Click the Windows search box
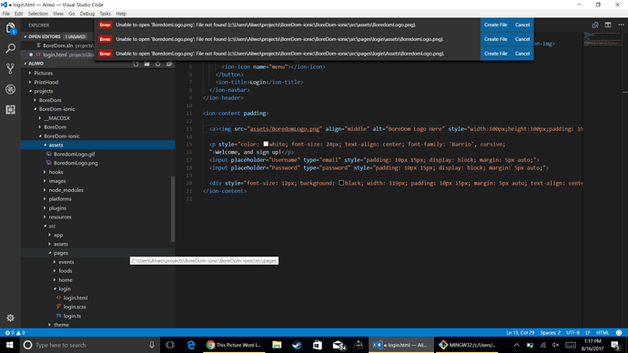This screenshot has height=353, width=628. click(x=90, y=345)
